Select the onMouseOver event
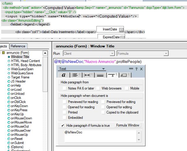This screenshot has height=151, width=187. 21,131
